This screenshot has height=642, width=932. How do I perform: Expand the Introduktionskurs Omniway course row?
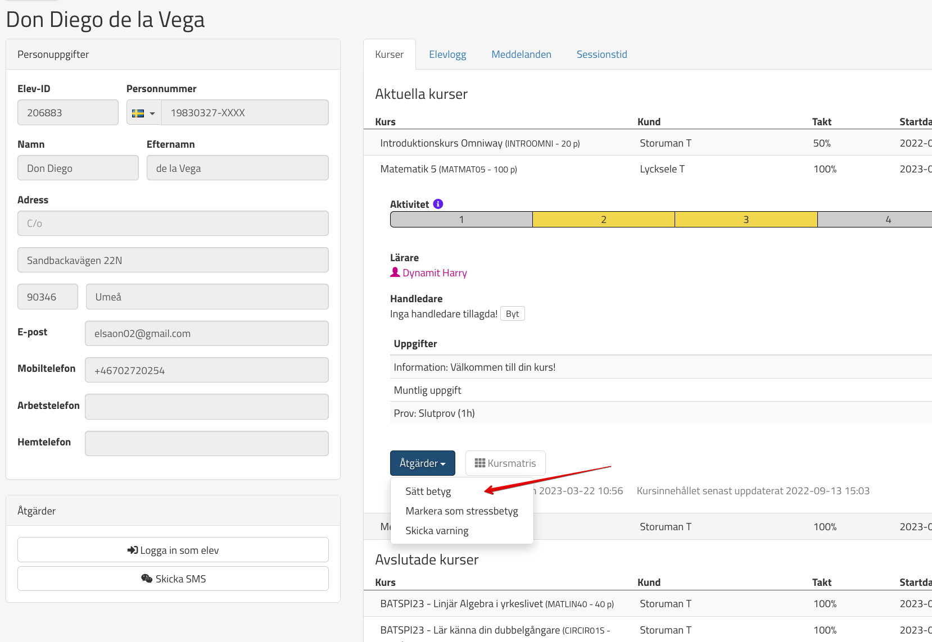[479, 143]
